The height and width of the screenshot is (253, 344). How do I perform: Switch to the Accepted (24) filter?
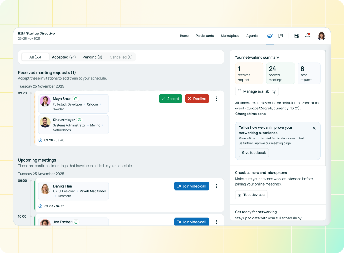tap(64, 57)
